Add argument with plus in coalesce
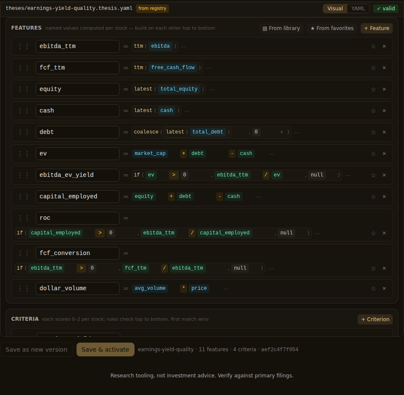This screenshot has width=404, height=395. (x=282, y=132)
